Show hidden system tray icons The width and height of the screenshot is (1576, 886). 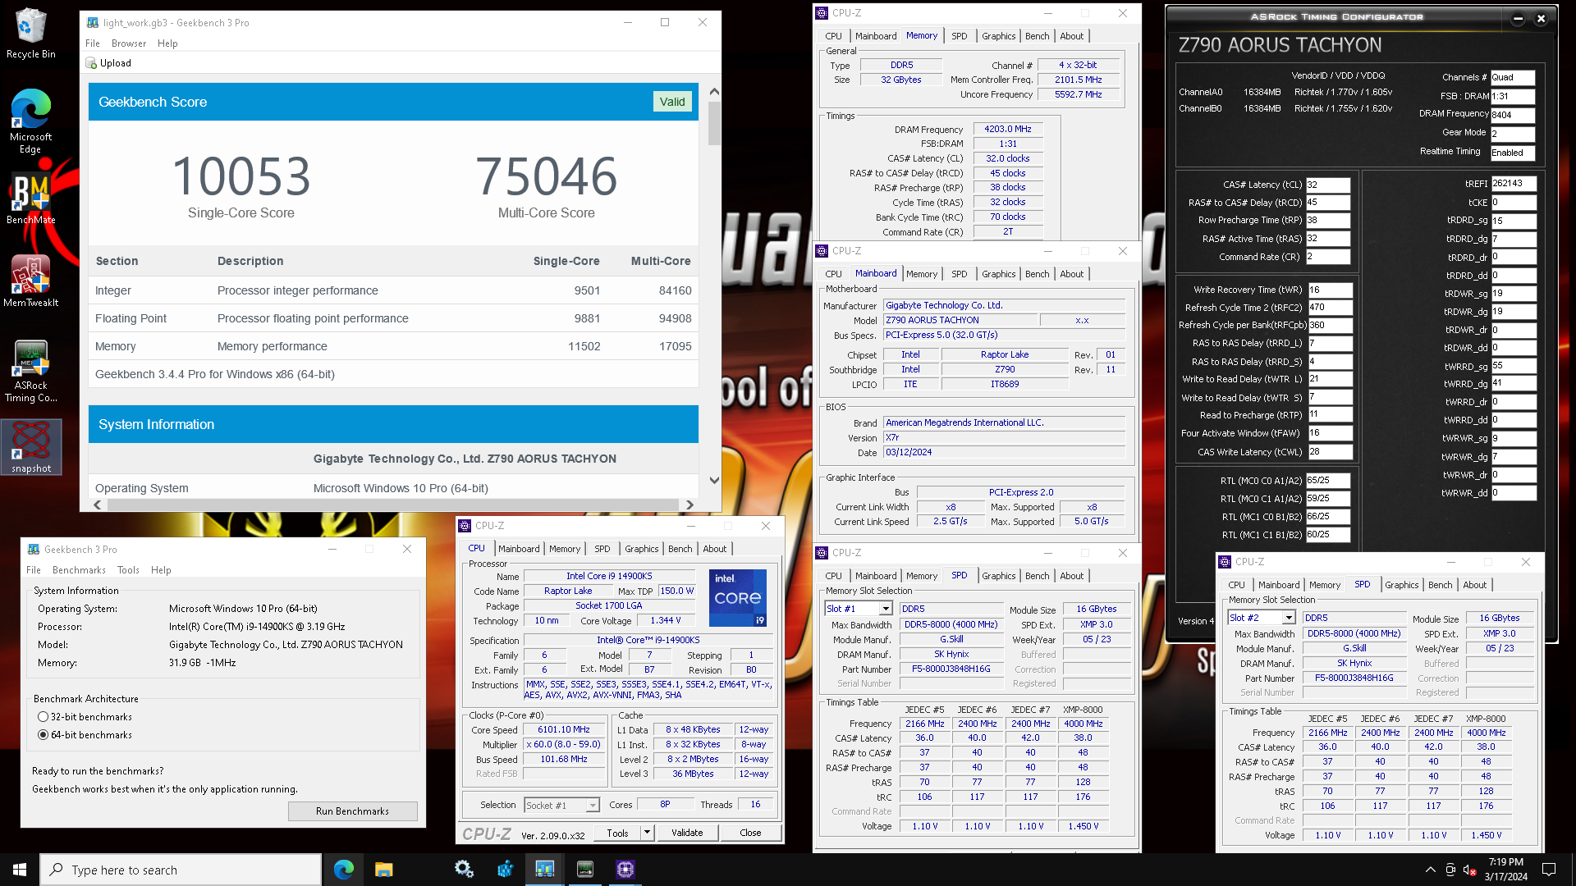(1431, 870)
